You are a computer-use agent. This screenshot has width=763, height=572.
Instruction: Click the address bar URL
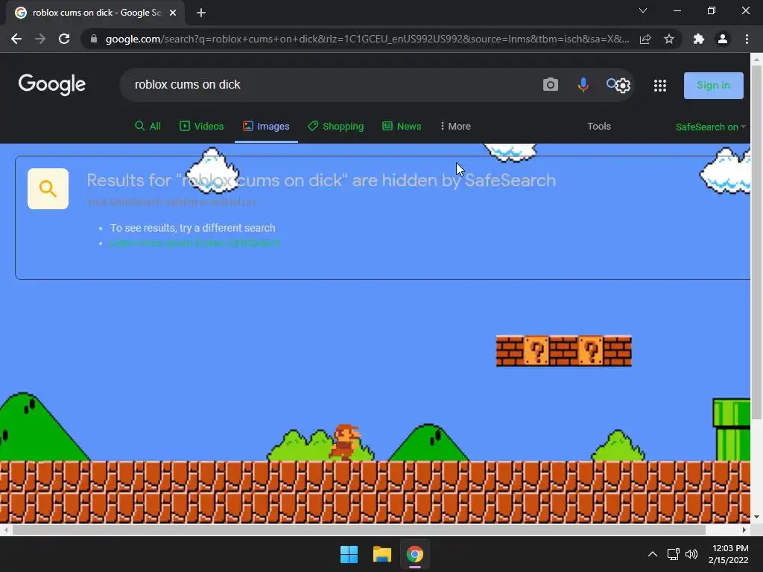[367, 39]
